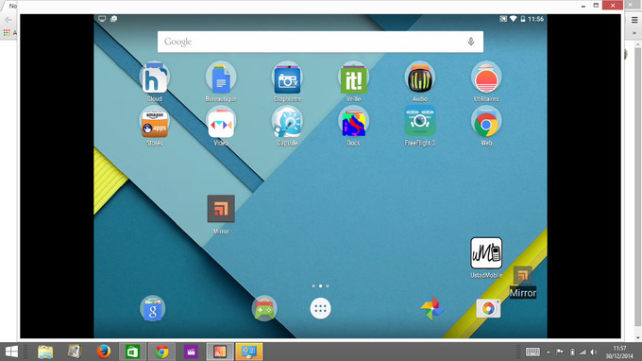The height and width of the screenshot is (361, 642).
Task: Expand hidden system tray icons arrow
Action: 549,352
